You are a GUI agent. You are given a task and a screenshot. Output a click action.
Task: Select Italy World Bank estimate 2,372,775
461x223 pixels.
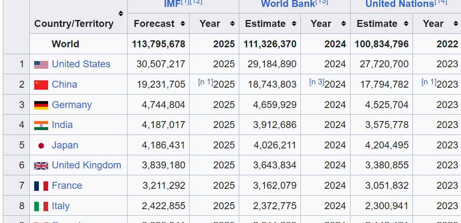click(275, 206)
